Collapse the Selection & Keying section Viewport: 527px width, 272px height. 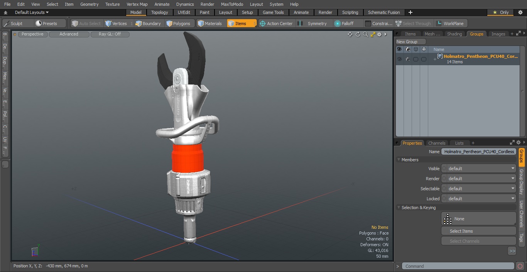pyautogui.click(x=399, y=208)
